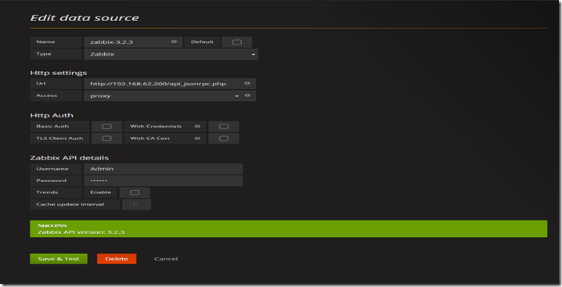The width and height of the screenshot is (562, 287).
Task: Click the 'Http Auth' section heading
Action: tap(52, 116)
